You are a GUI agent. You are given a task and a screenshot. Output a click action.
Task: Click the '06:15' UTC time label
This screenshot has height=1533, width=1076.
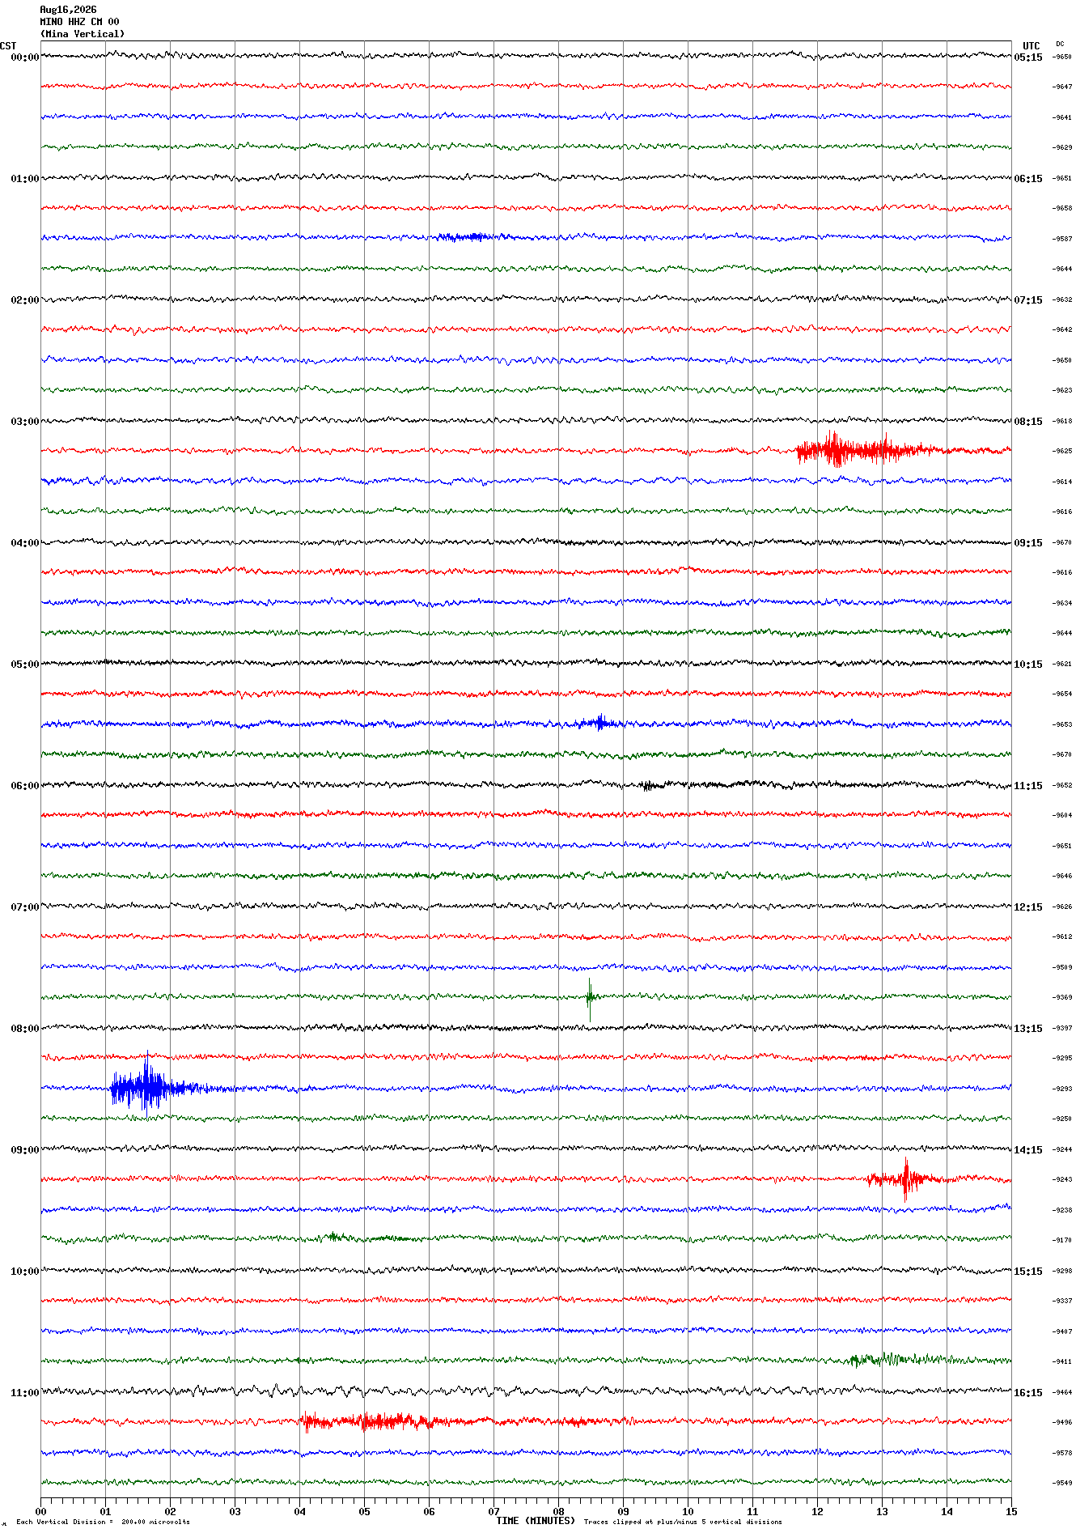click(1028, 179)
